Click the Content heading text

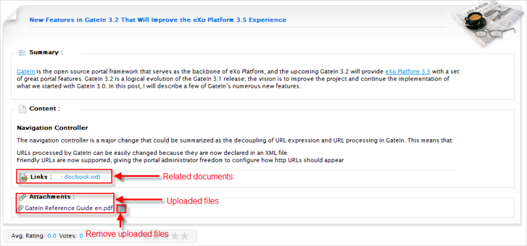[45, 109]
